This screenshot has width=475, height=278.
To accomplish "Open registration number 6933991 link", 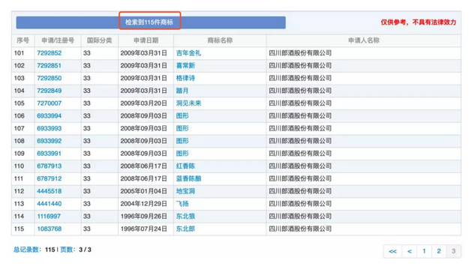I will pyautogui.click(x=49, y=154).
